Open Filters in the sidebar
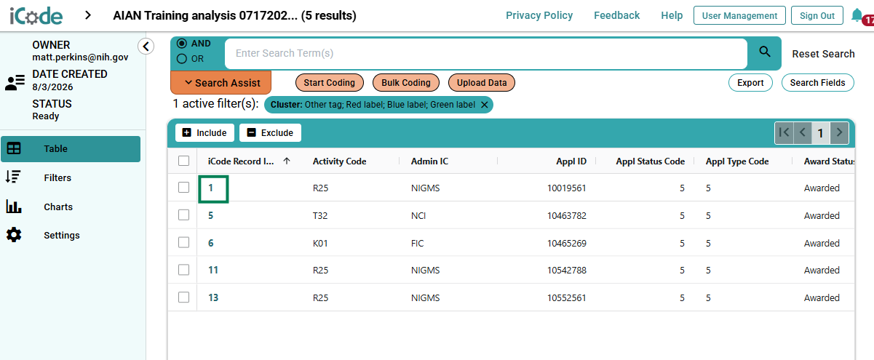Image resolution: width=874 pixels, height=360 pixels. click(x=57, y=177)
